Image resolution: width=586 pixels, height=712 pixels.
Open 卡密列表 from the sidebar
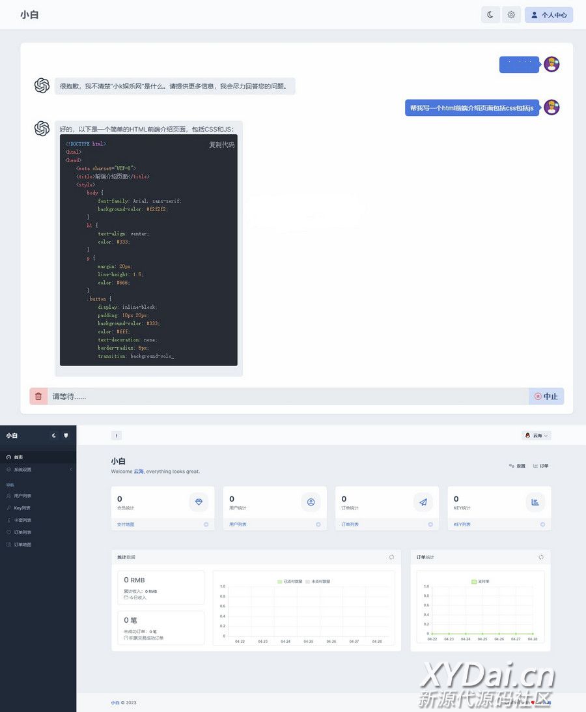(x=23, y=520)
